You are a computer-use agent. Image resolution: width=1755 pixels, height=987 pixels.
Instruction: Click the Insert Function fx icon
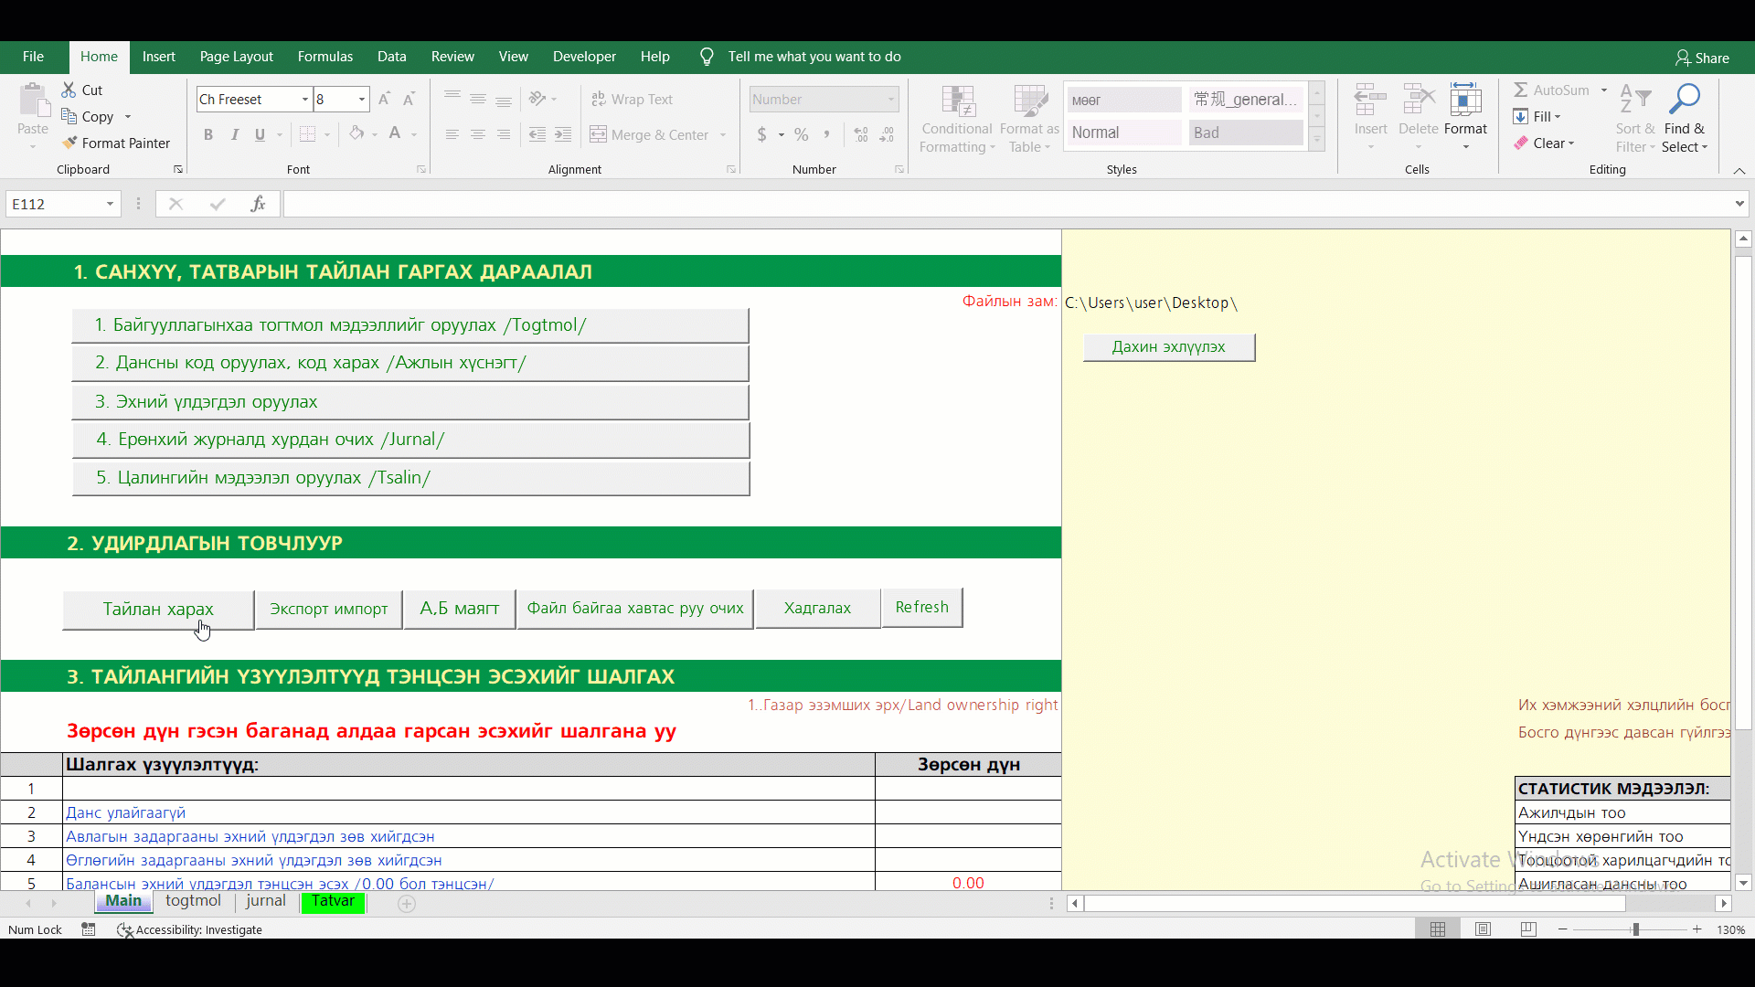(259, 204)
